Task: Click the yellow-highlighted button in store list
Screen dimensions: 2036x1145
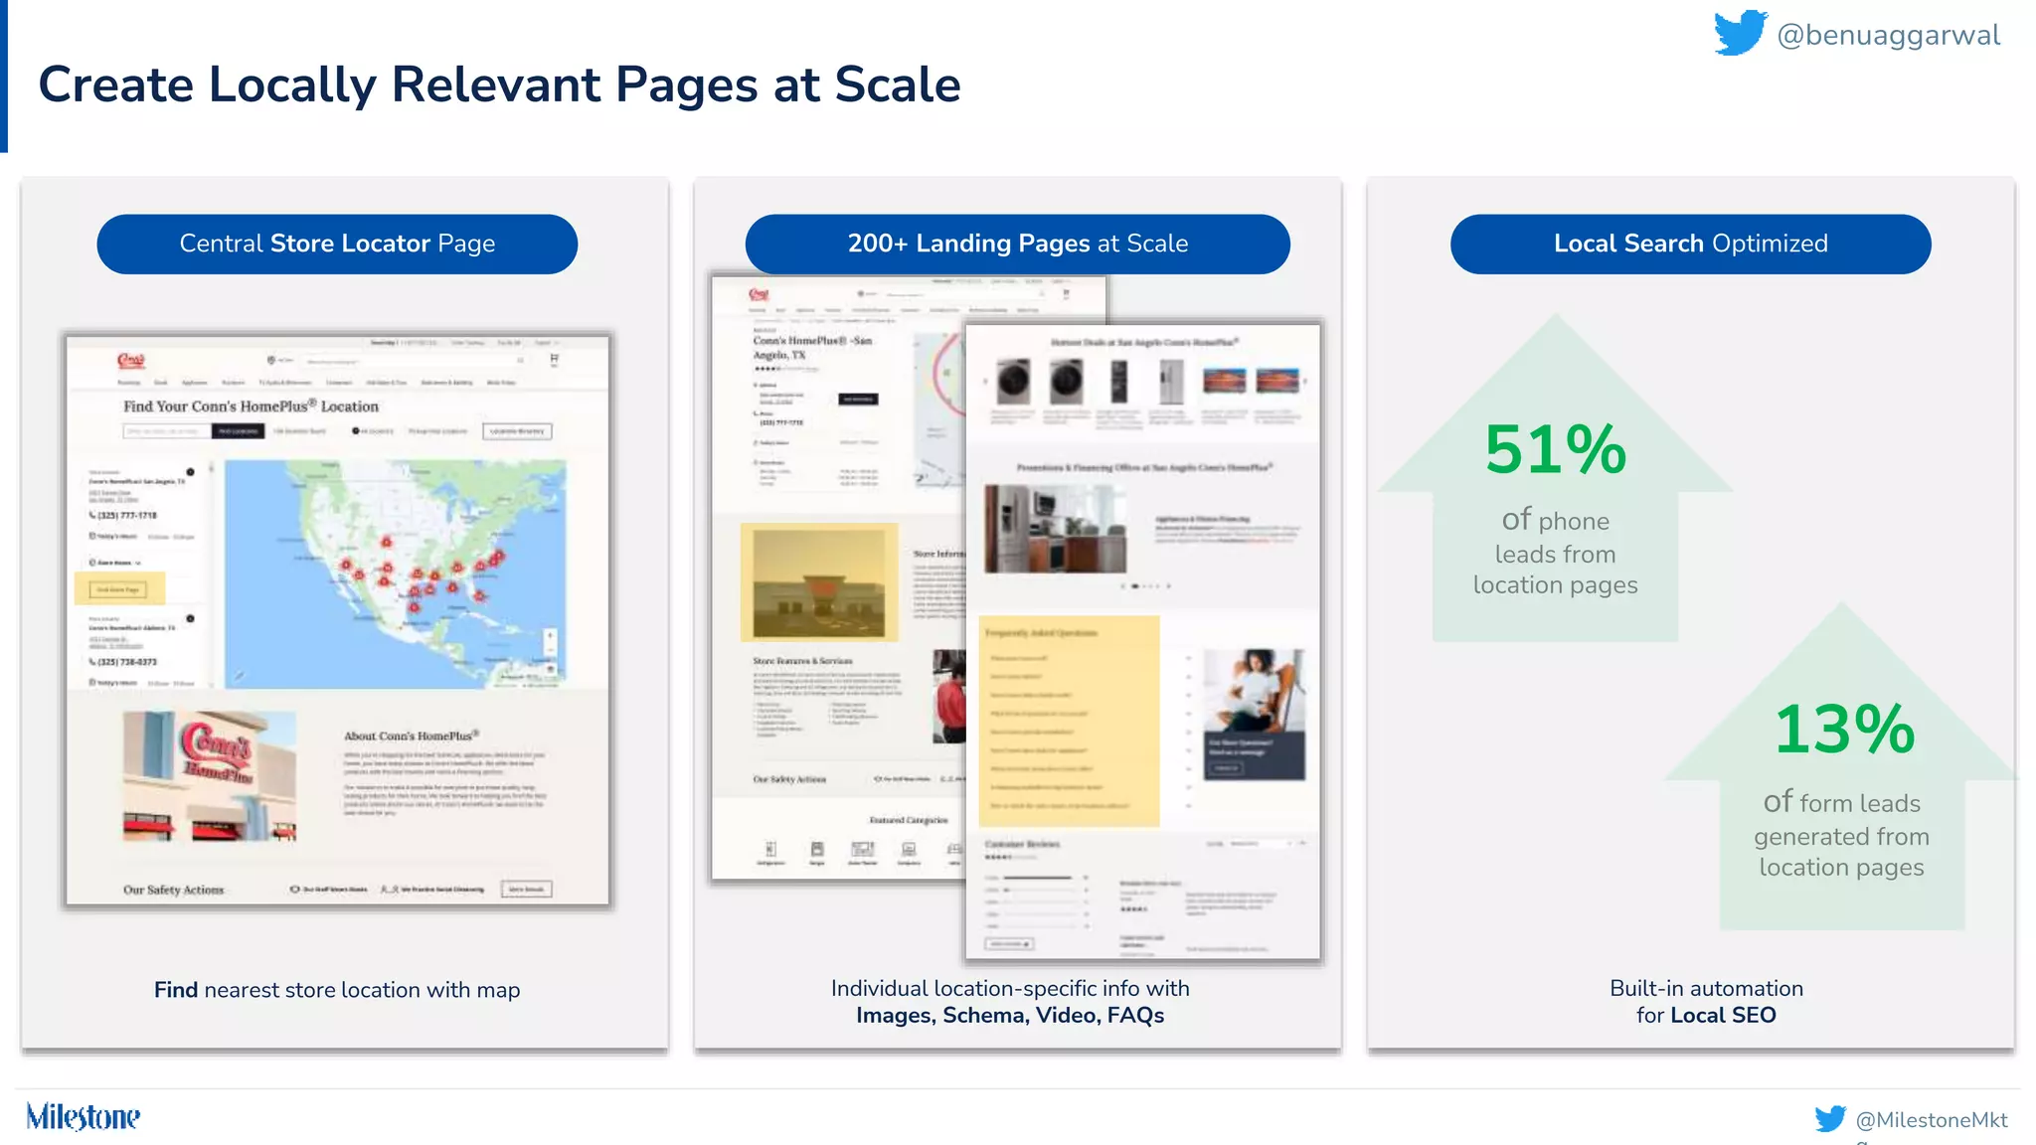Action: tap(119, 589)
